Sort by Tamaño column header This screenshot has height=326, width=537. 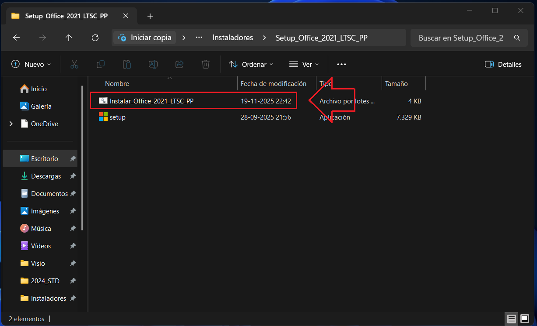click(x=396, y=83)
